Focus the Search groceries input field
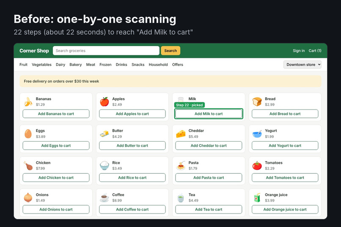Viewport: 341px width, 227px height. pyautogui.click(x=106, y=51)
